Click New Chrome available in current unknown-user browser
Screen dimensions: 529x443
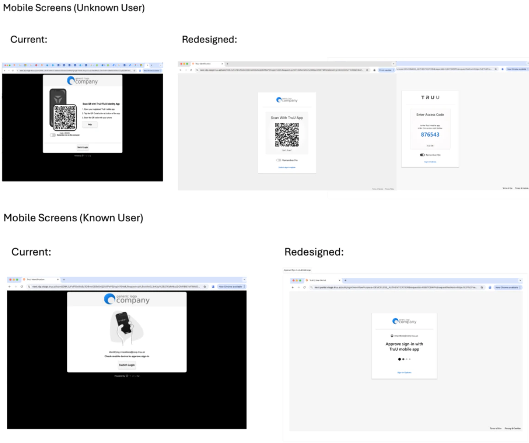[x=152, y=70]
